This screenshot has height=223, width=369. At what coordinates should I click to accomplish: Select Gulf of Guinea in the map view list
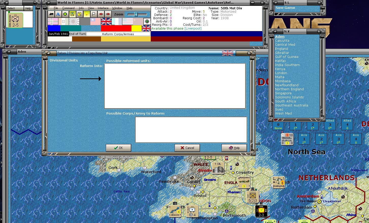[x=287, y=57]
